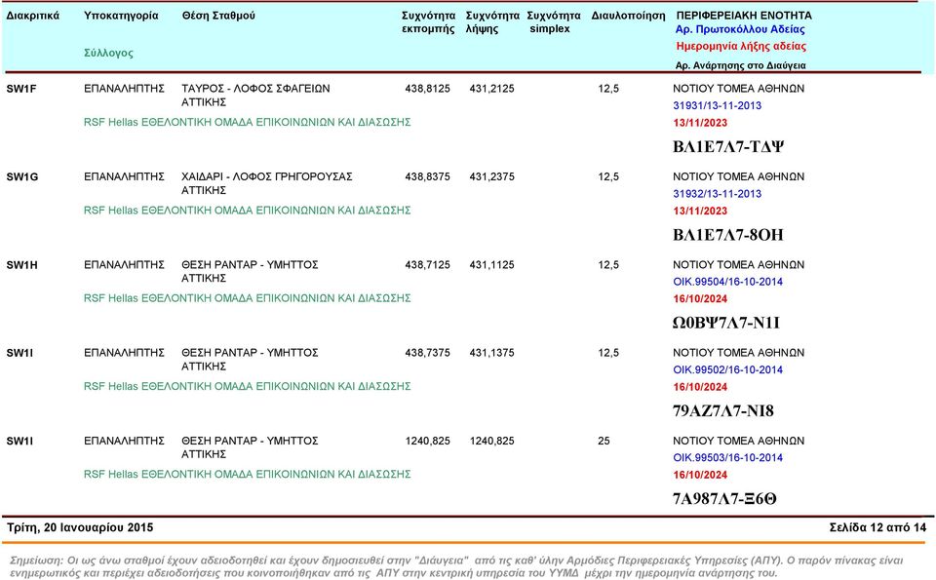
Task: Click the blue 'Αρ. Πρωτοκόλλου Αδείας' header
Action: click(x=740, y=29)
